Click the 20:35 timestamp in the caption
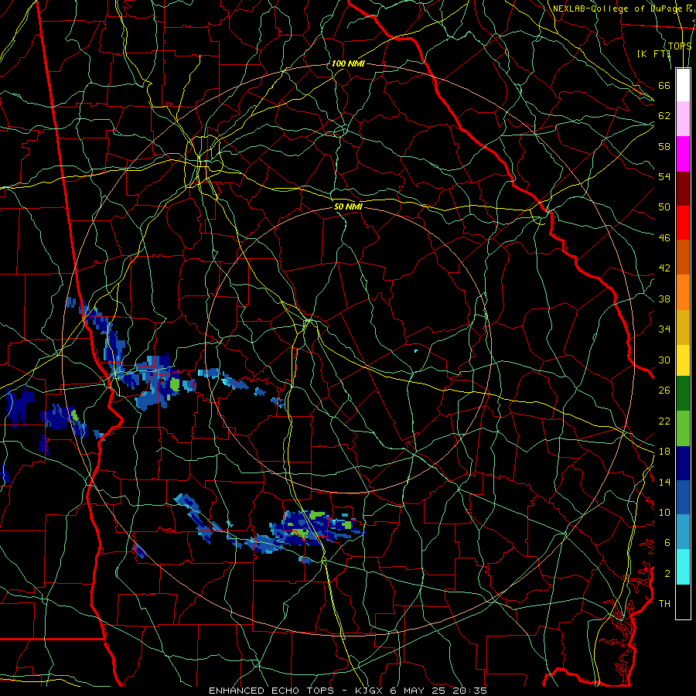The height and width of the screenshot is (696, 696). click(x=469, y=691)
